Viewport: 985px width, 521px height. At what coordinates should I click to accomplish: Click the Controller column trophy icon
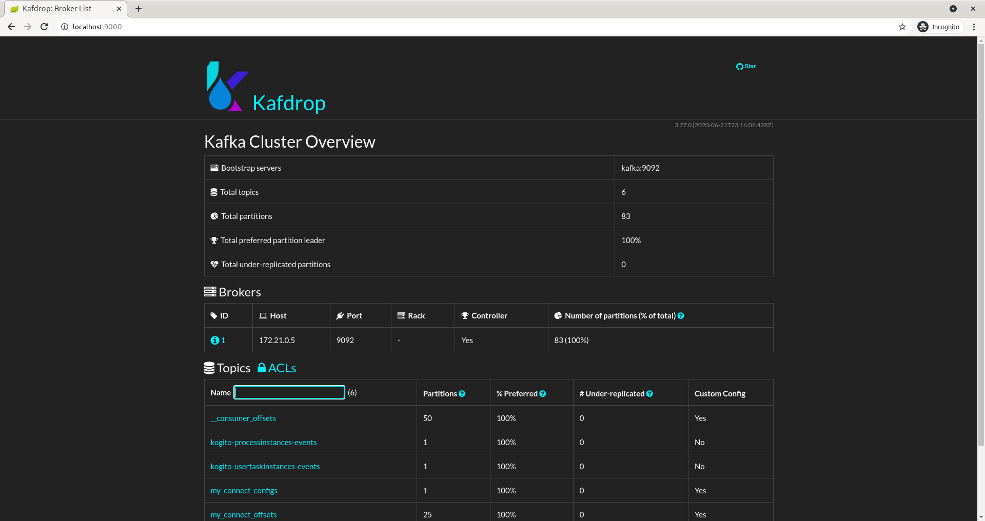point(465,316)
